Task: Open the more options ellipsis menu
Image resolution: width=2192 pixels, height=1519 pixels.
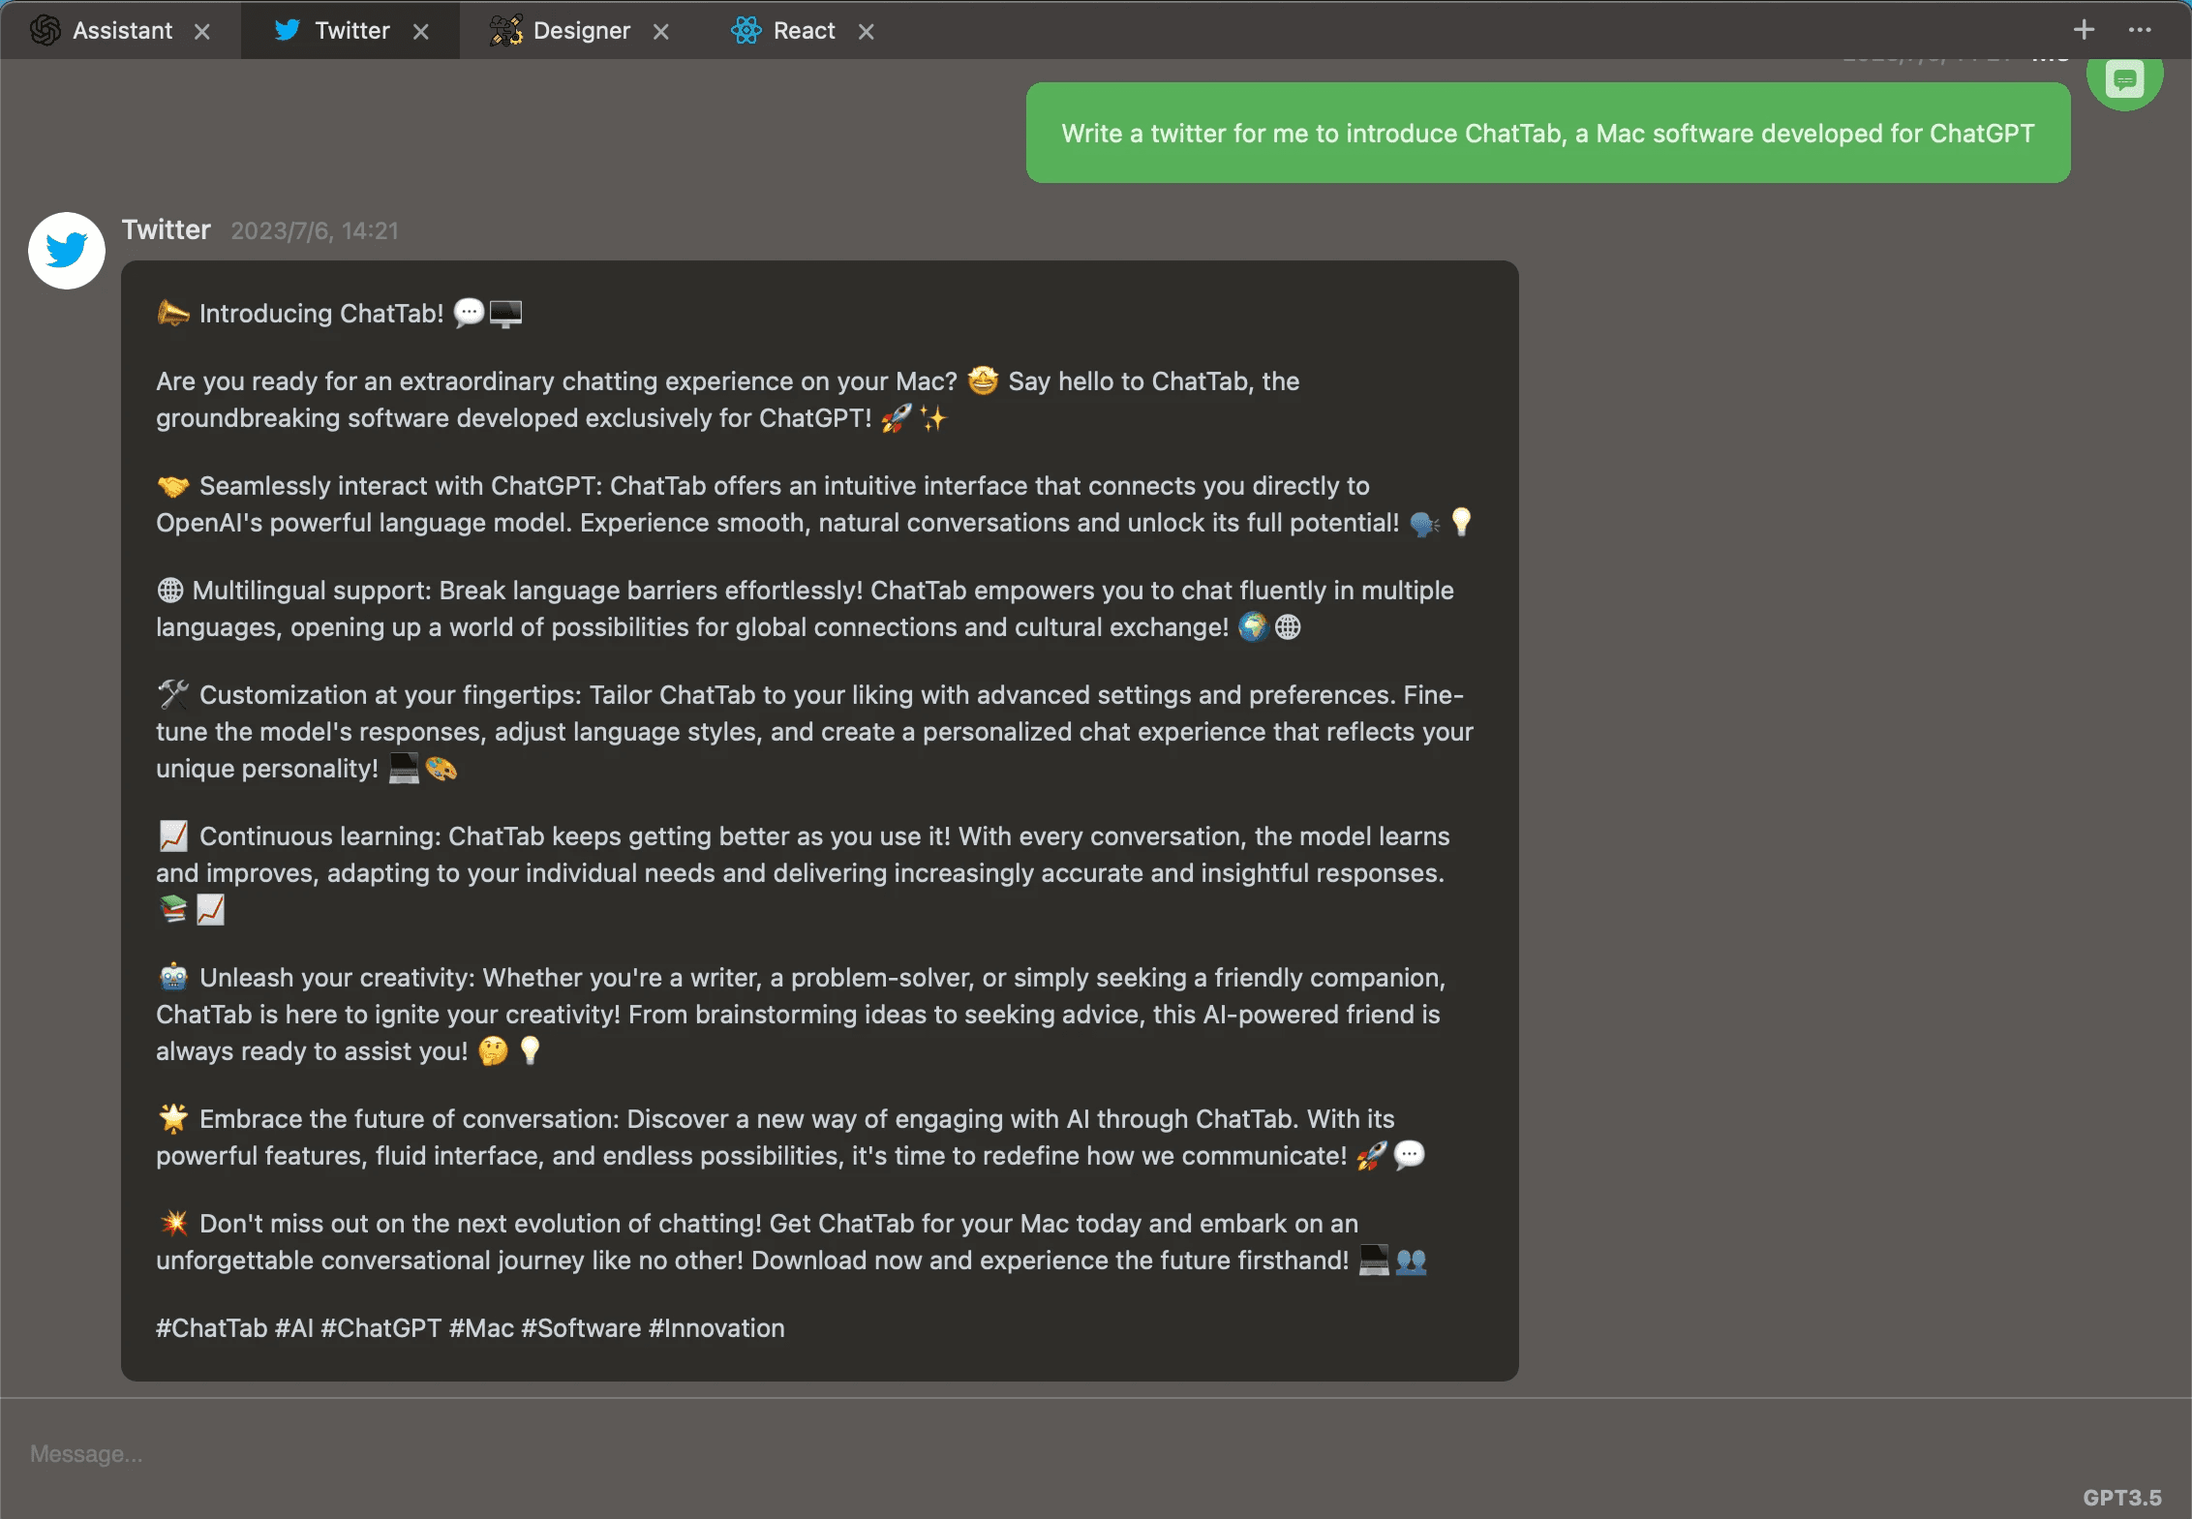Action: click(2140, 30)
